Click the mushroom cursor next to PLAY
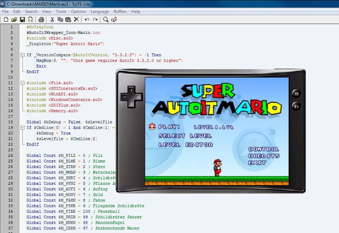The image size is (339, 233). (152, 126)
